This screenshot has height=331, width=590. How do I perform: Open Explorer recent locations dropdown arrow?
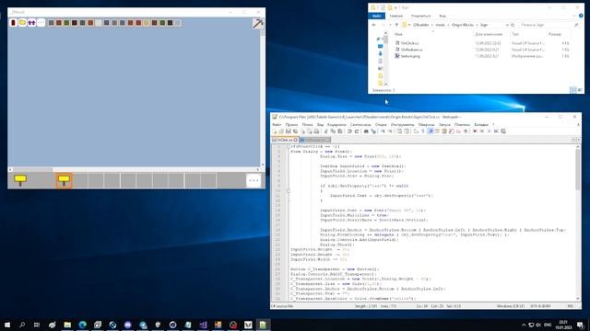(390, 25)
